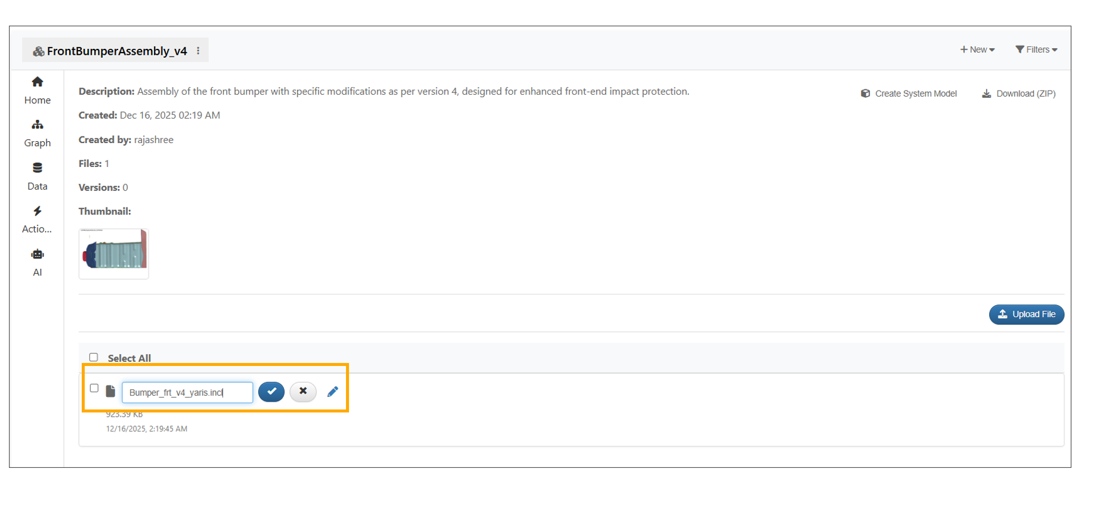Image resolution: width=1112 pixels, height=512 pixels.
Task: Open the Graph view
Action: click(38, 133)
